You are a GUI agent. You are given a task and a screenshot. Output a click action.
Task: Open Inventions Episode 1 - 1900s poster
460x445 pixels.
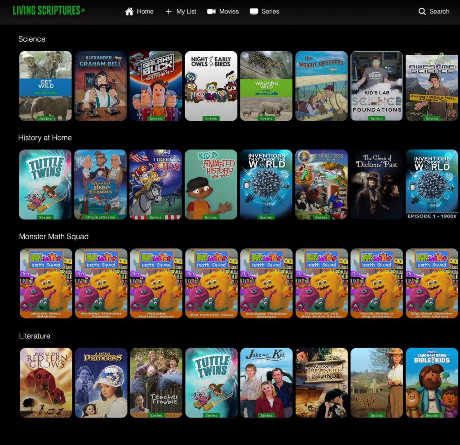click(432, 184)
